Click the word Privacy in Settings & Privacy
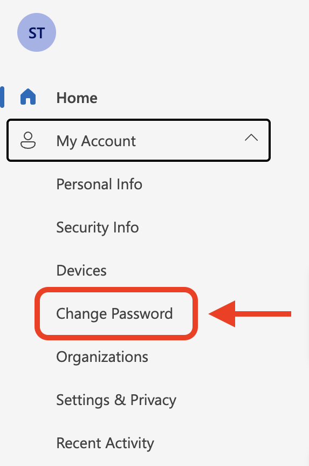The width and height of the screenshot is (309, 466). [x=153, y=401]
